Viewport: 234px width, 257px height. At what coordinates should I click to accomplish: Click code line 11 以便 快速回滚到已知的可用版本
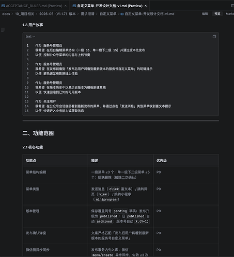pyautogui.click(x=58, y=92)
